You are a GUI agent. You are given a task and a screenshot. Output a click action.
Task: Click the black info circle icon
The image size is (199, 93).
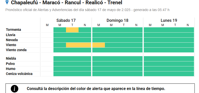pyautogui.click(x=15, y=89)
